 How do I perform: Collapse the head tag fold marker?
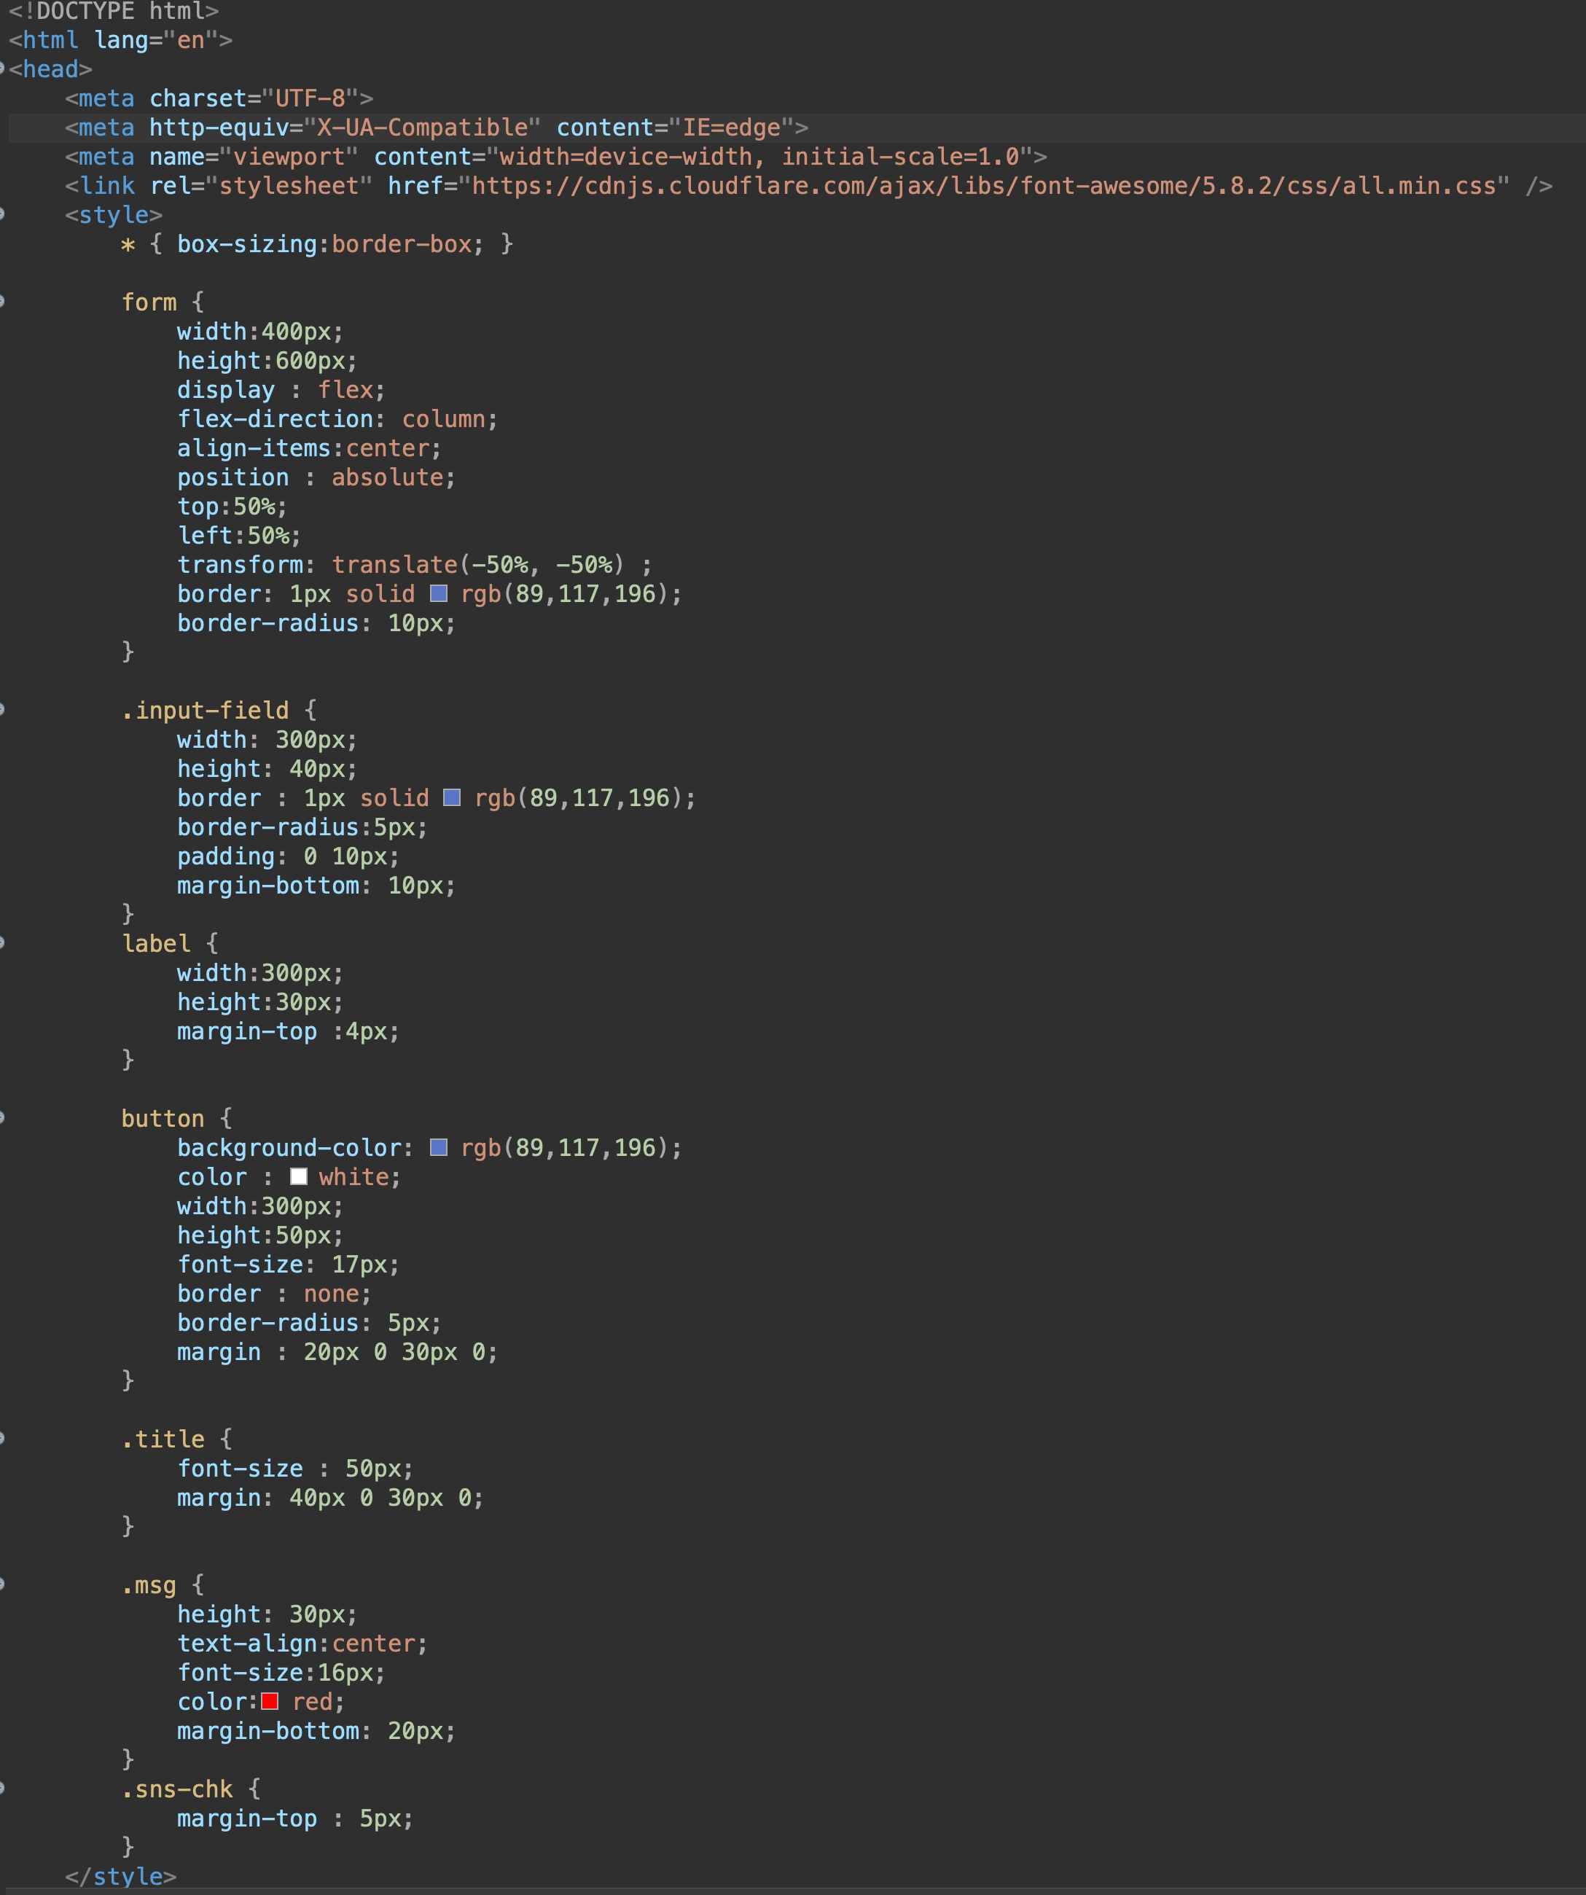(x=3, y=69)
